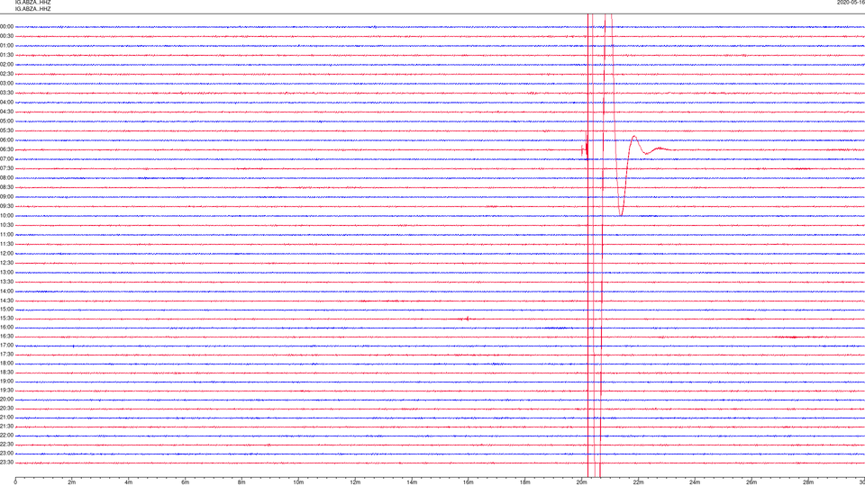Screen dimensions: 865x486
Task: Click the 09:00 row label
Action: point(6,197)
